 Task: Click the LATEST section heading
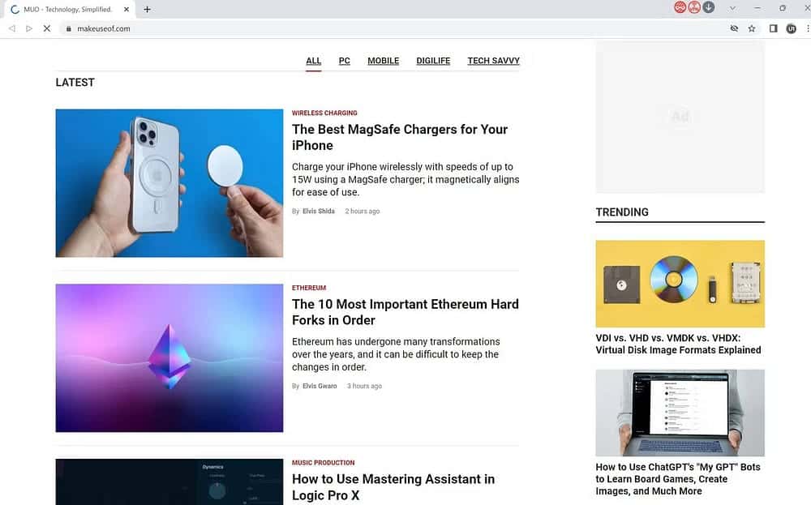[x=75, y=82]
